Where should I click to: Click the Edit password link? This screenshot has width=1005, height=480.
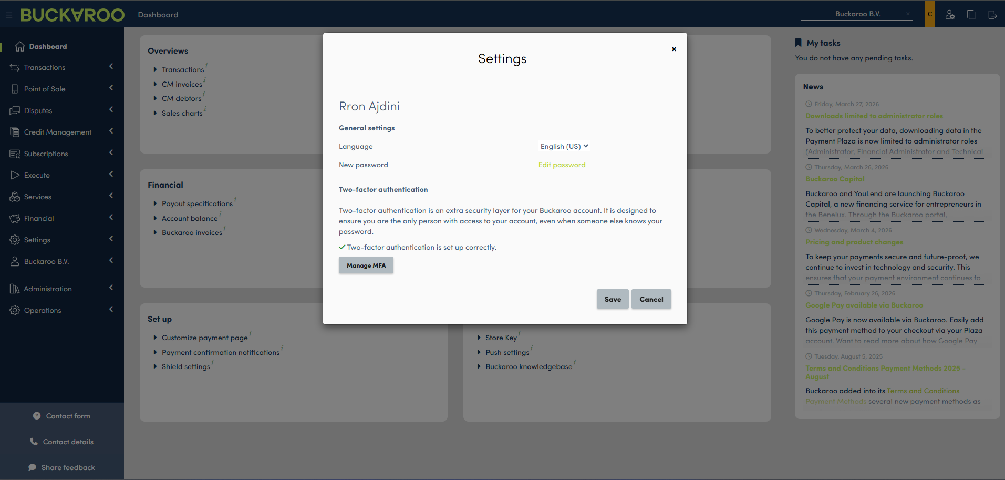[562, 165]
